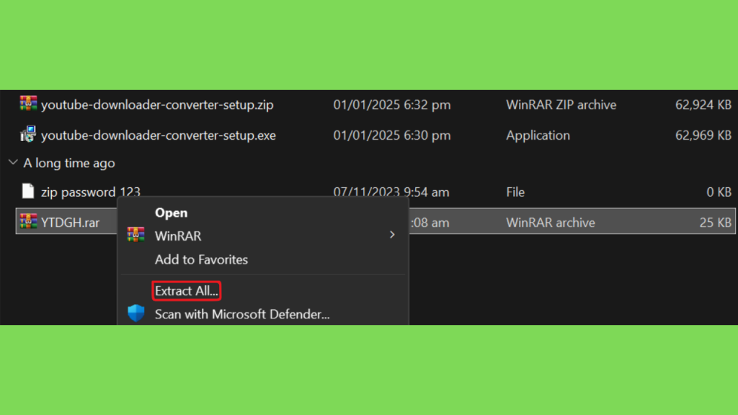Click the 25 KB size value
Viewport: 738px width, 415px height.
click(716, 222)
